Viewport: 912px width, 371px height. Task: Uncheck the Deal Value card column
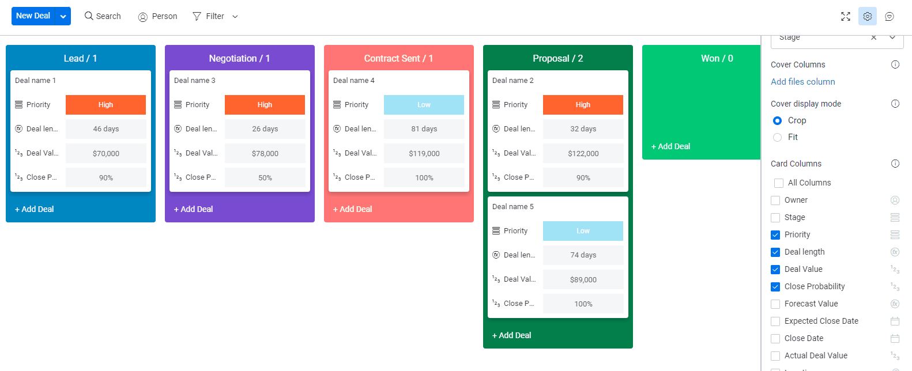[775, 269]
